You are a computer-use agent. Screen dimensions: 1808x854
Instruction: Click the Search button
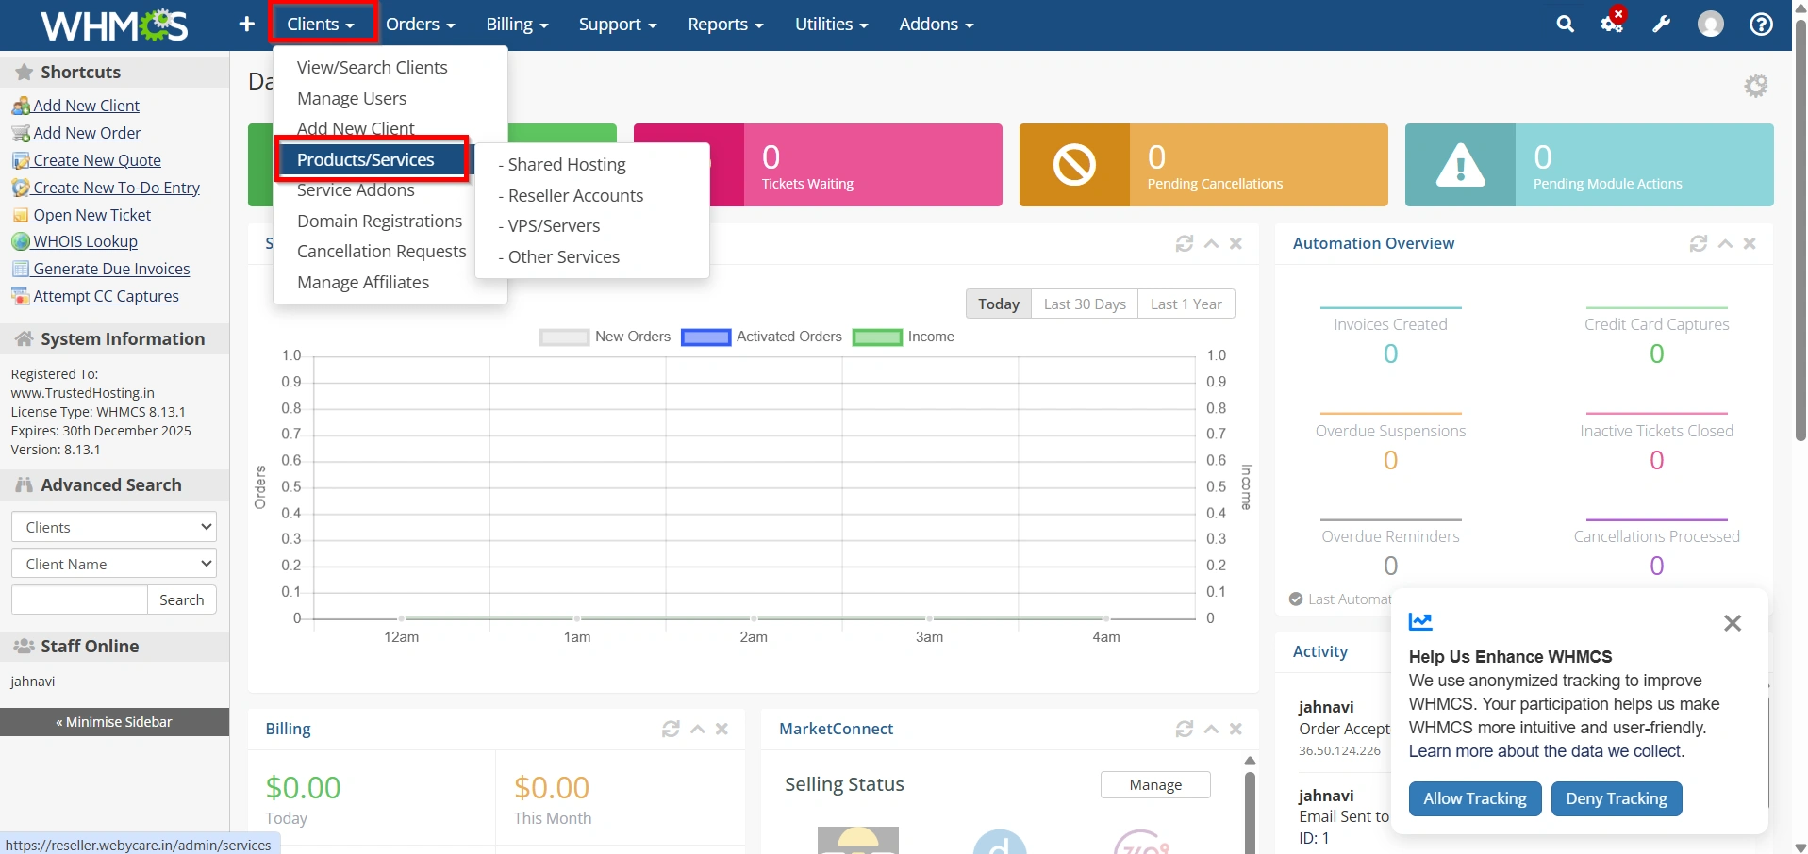click(182, 599)
